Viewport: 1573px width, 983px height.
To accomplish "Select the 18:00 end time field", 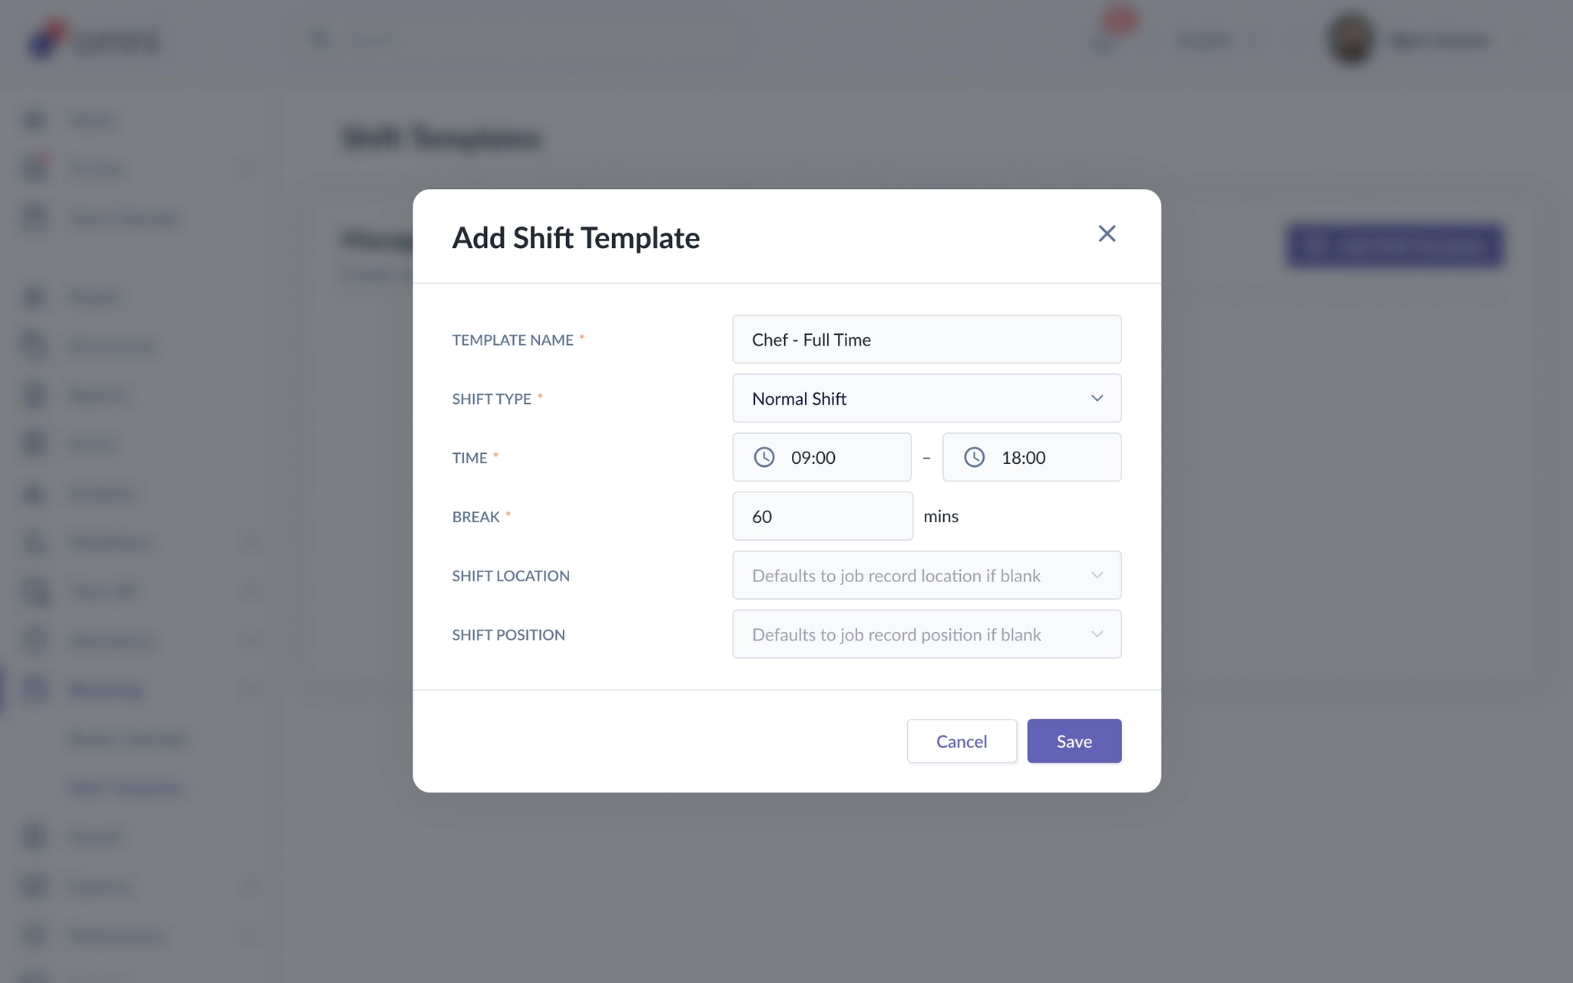I will click(x=1032, y=458).
